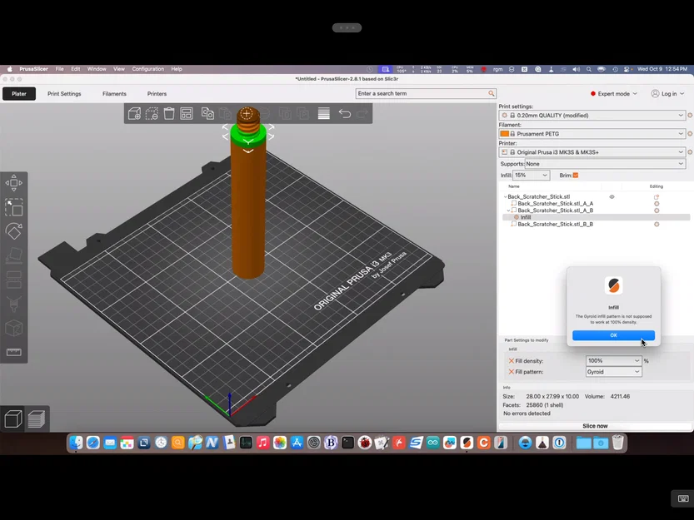Open Safari from the dock
The width and height of the screenshot is (694, 520).
[93, 443]
